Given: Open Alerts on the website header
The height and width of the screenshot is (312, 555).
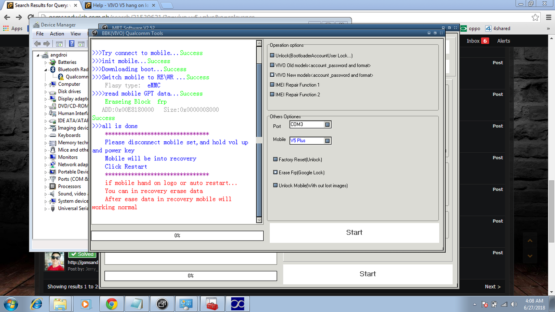Looking at the screenshot, I should coord(503,41).
